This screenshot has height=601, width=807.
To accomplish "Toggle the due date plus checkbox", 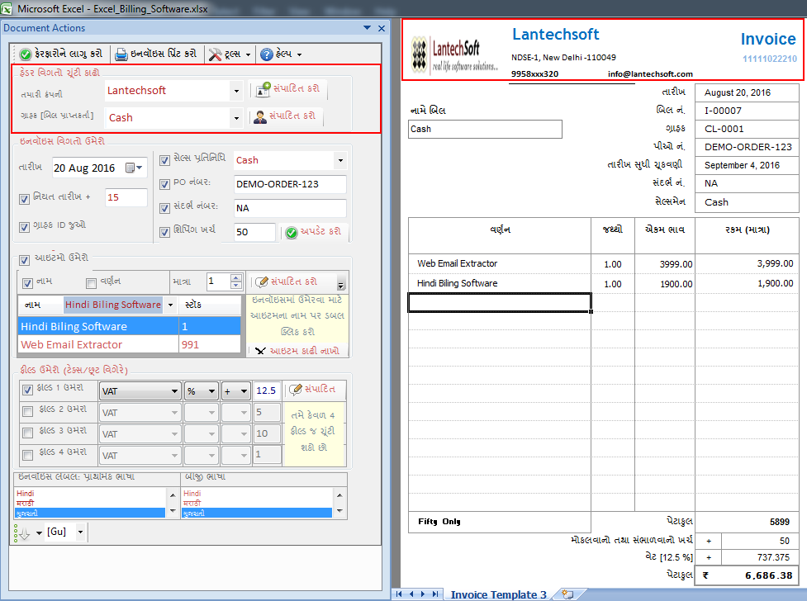I will [24, 199].
